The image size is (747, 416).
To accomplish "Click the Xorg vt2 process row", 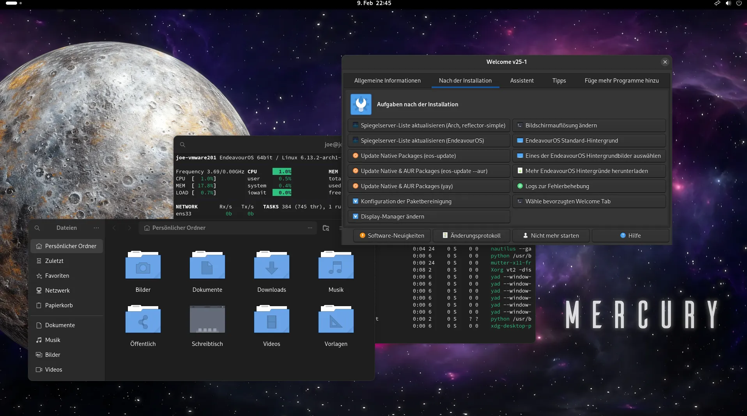I will coord(472,270).
